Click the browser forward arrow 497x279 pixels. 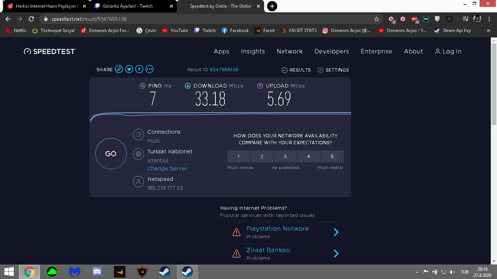coord(20,19)
